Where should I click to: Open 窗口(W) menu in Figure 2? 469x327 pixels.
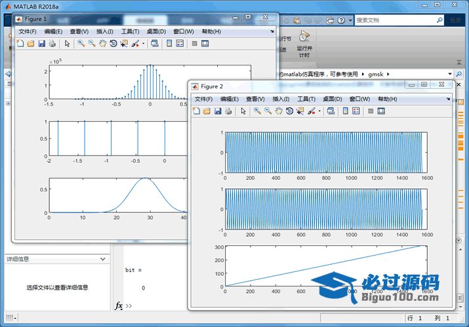click(x=360, y=99)
